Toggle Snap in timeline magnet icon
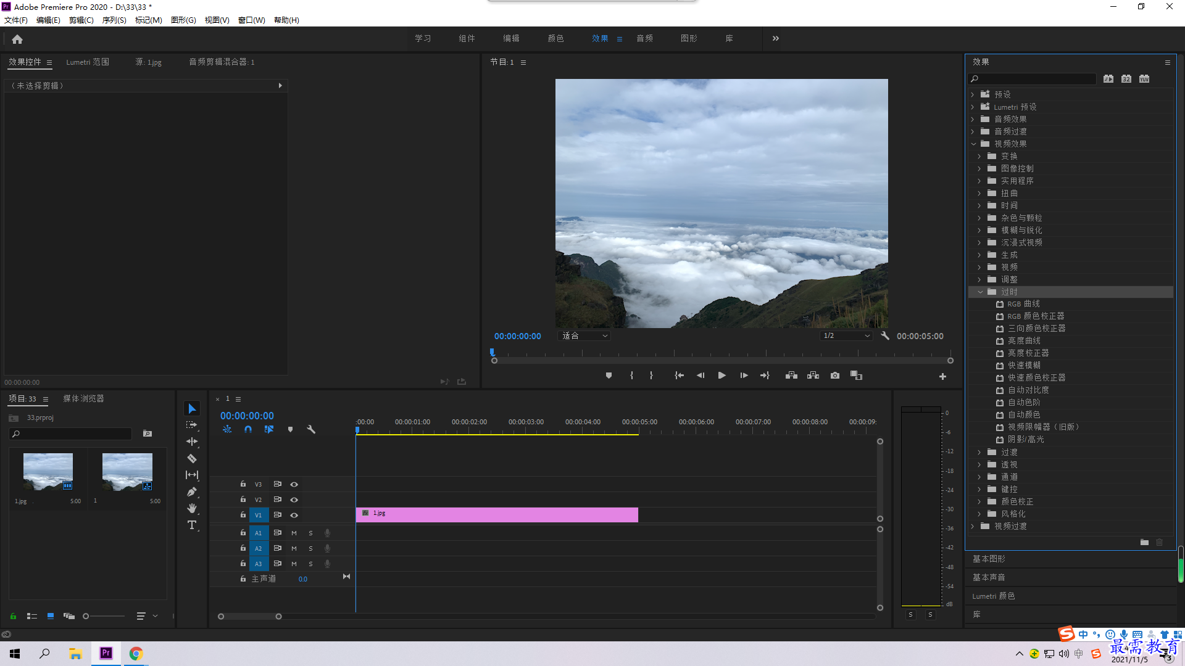The width and height of the screenshot is (1185, 666). (248, 429)
